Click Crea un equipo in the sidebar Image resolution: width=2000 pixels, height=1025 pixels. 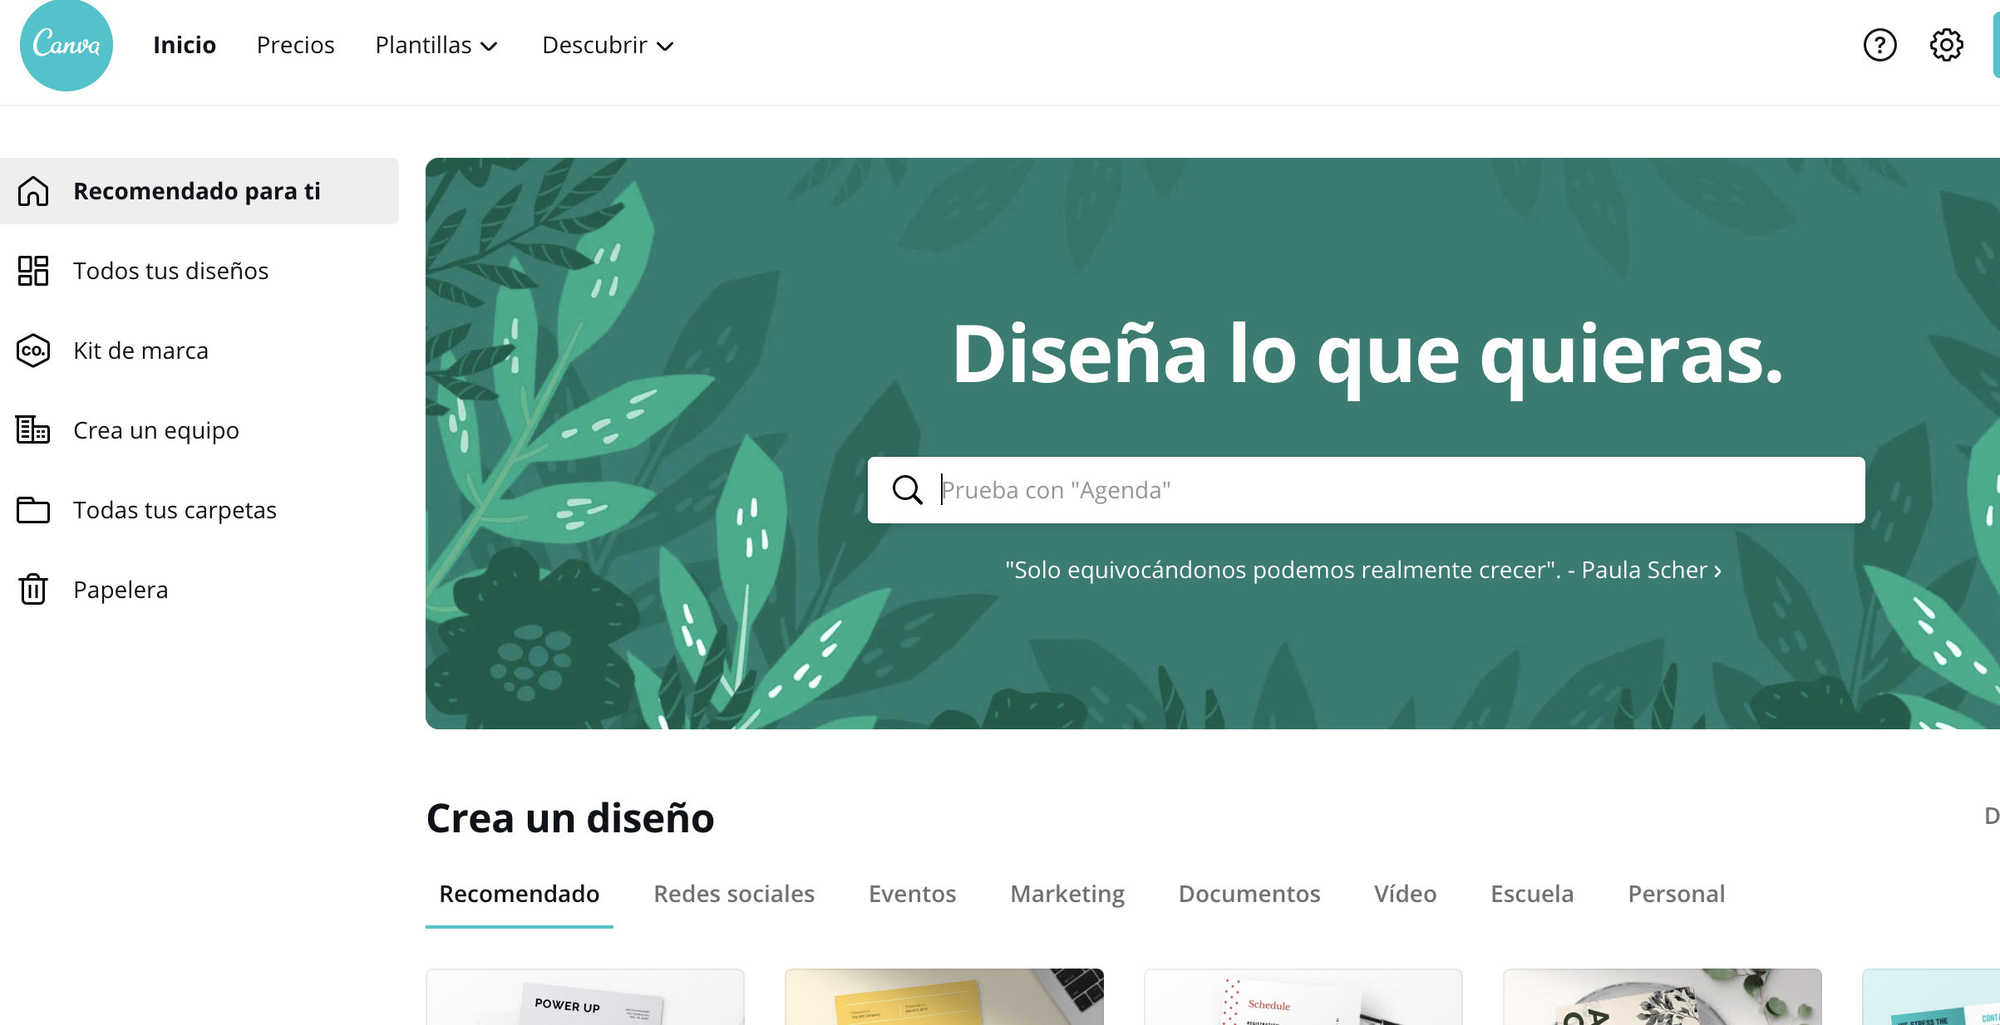point(155,430)
